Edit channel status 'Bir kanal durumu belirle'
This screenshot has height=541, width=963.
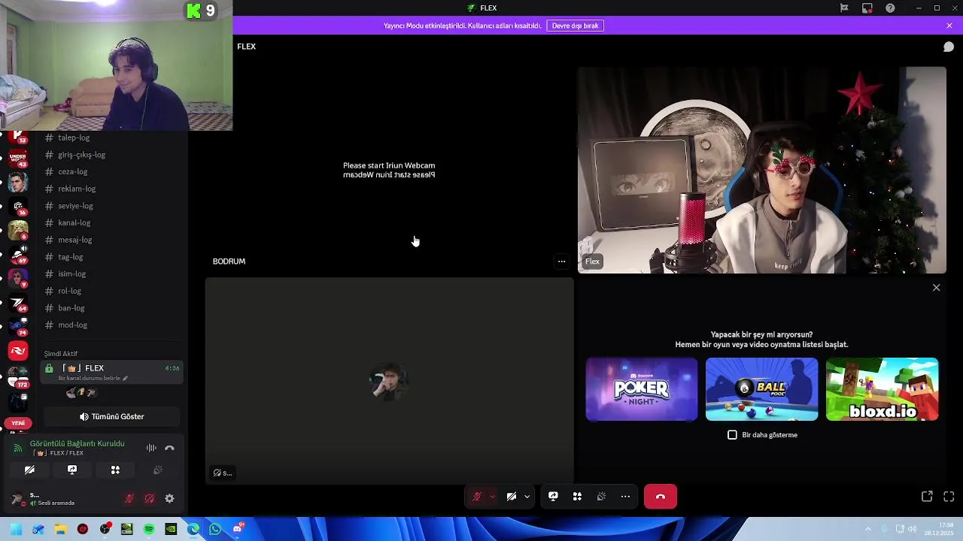pos(94,379)
